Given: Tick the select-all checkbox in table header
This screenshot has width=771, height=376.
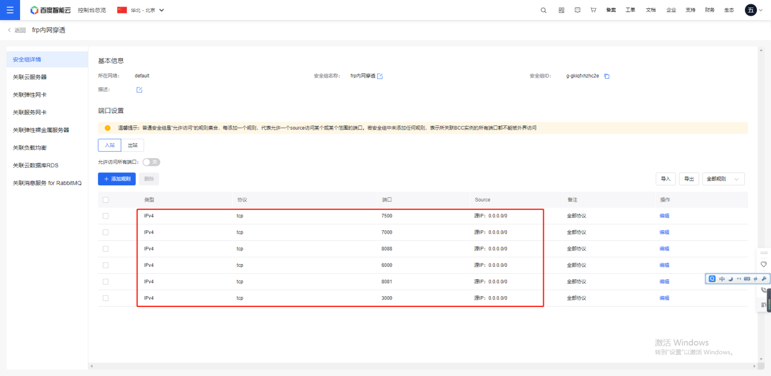Looking at the screenshot, I should tap(105, 200).
